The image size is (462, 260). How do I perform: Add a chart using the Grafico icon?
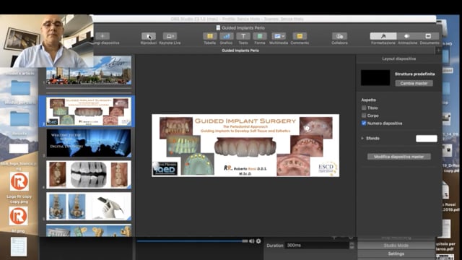tap(226, 36)
